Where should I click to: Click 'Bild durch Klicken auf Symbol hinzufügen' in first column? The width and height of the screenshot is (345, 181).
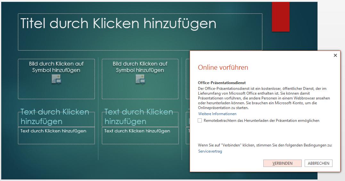point(56,67)
